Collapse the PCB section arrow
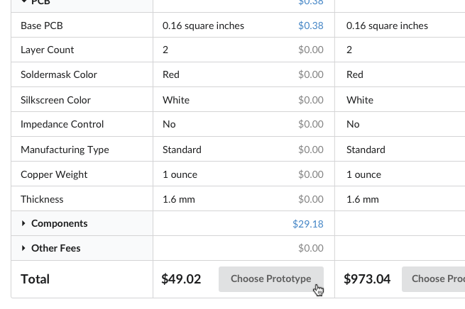Image resolution: width=465 pixels, height=309 pixels. coord(24,2)
